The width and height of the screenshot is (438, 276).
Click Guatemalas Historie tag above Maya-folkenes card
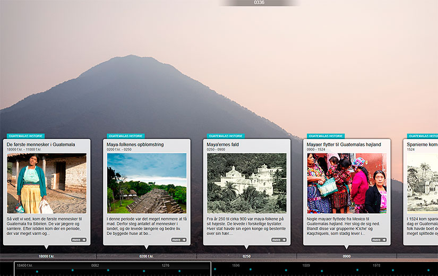(x=126, y=136)
